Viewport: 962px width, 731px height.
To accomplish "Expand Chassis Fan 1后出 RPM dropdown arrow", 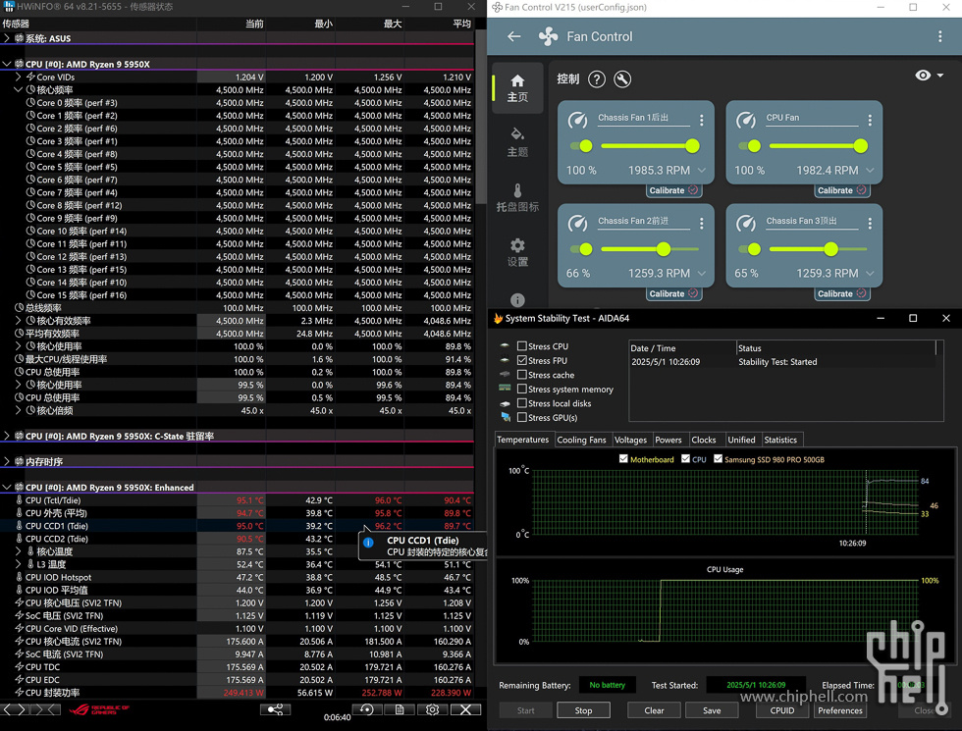I will pos(701,171).
